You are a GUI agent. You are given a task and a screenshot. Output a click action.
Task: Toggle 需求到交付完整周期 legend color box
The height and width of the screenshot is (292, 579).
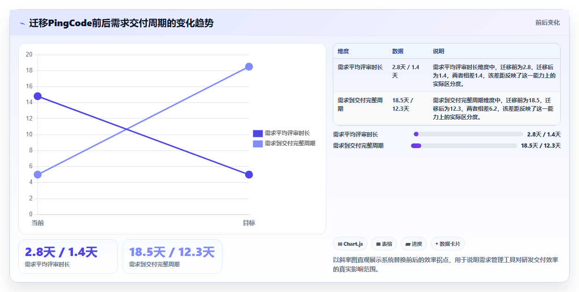click(x=258, y=144)
